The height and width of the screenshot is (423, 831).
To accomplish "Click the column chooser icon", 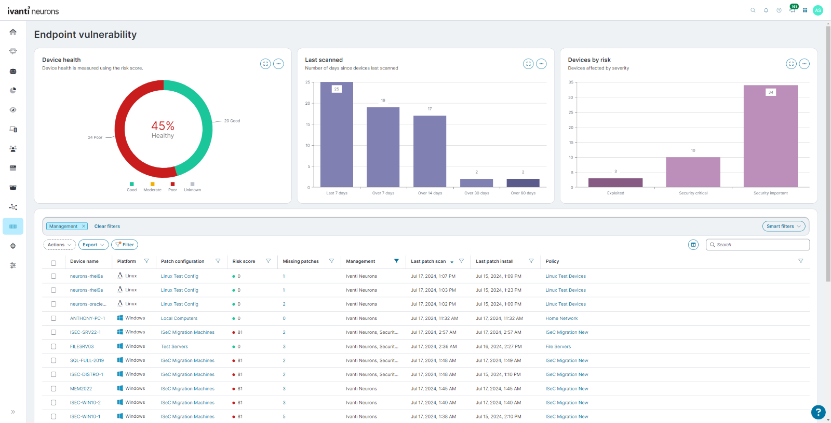I will [x=693, y=245].
